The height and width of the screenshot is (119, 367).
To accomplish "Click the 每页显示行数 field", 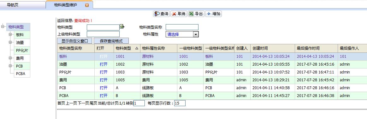I will click(x=180, y=103).
